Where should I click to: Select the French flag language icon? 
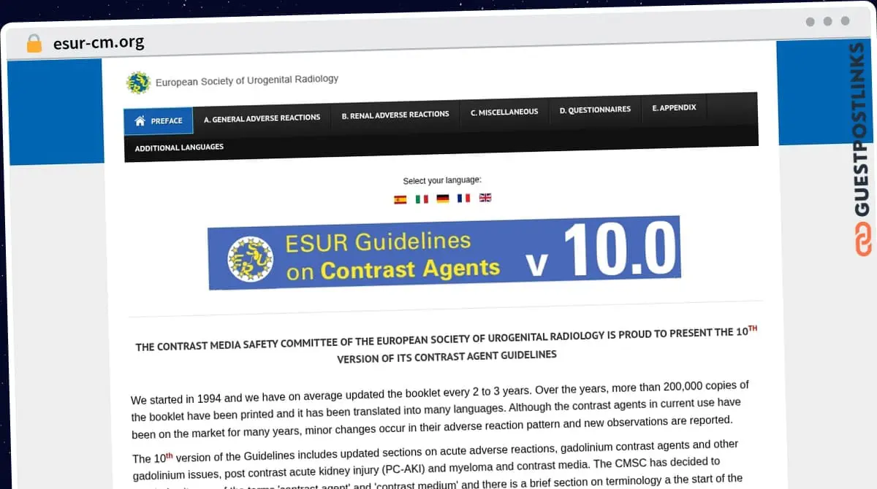coord(464,198)
